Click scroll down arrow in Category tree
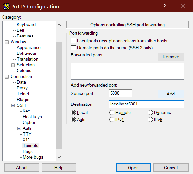The width and height of the screenshot is (193, 174). 59,157
